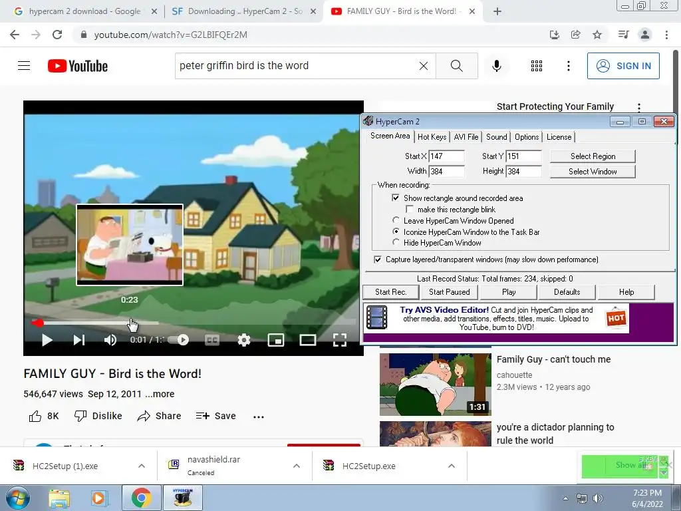This screenshot has width=681, height=511.
Task: Open the Hot Keys tab
Action: click(x=432, y=137)
